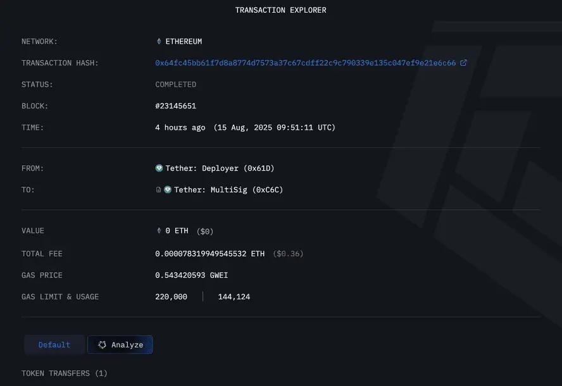Open the transaction hash external link icon
562x386 pixels.
463,63
